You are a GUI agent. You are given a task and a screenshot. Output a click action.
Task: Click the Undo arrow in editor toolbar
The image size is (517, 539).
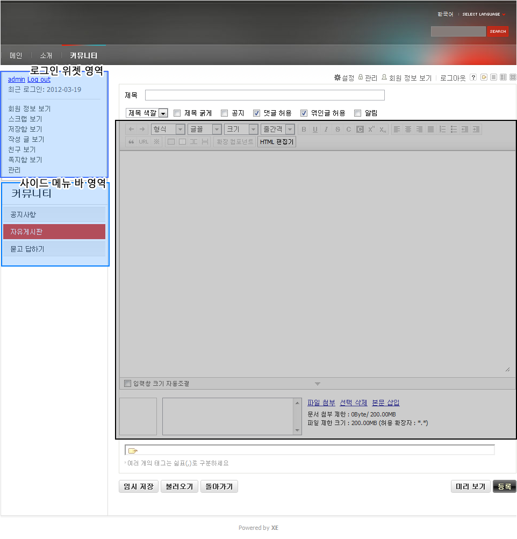pos(131,130)
